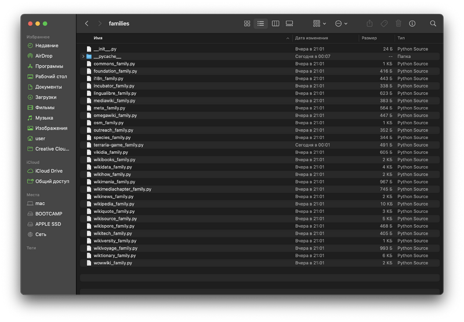The image size is (464, 322).
Task: Click the Tags toolbar icon
Action: [x=384, y=24]
